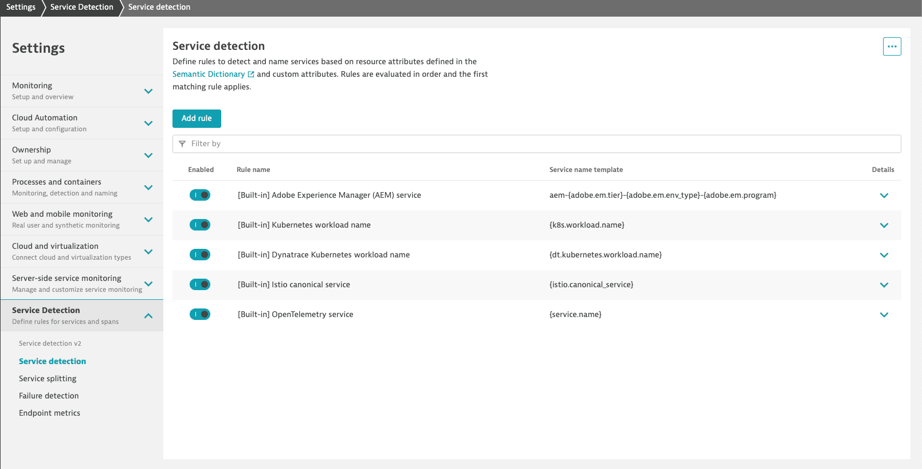The height and width of the screenshot is (469, 922).
Task: Click Settings in the breadcrumb
Action: (21, 7)
